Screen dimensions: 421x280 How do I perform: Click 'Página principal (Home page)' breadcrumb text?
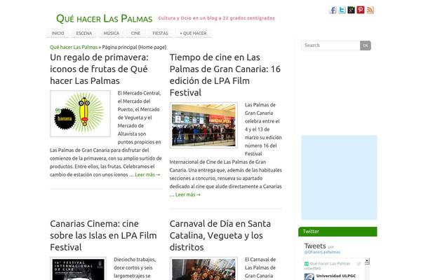point(134,47)
